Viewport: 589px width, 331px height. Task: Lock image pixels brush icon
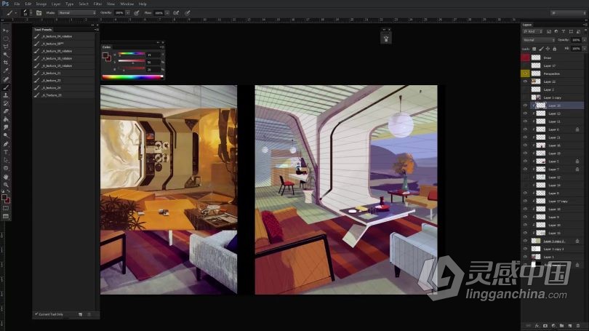[541, 49]
